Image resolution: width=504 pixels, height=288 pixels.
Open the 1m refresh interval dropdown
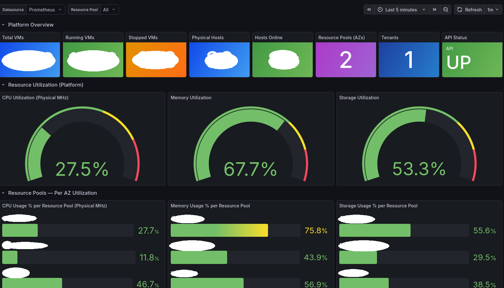493,9
